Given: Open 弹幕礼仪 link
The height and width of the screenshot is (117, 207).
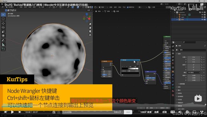Looking at the screenshot, I should [x=118, y=112].
